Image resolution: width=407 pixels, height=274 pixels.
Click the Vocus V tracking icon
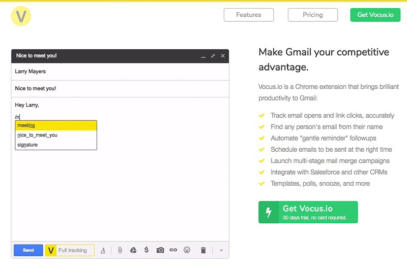51,251
